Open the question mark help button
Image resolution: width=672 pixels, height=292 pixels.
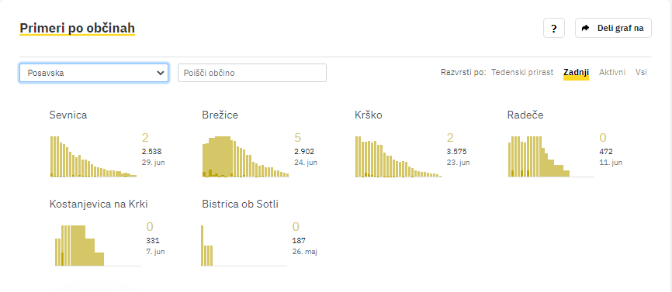coord(554,28)
